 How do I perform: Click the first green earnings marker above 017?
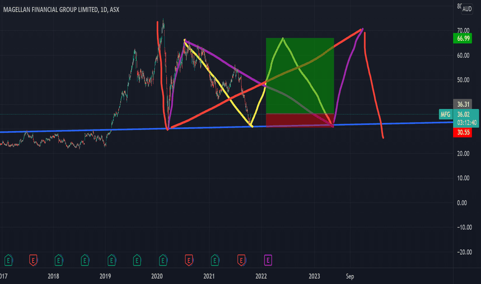(x=8, y=260)
